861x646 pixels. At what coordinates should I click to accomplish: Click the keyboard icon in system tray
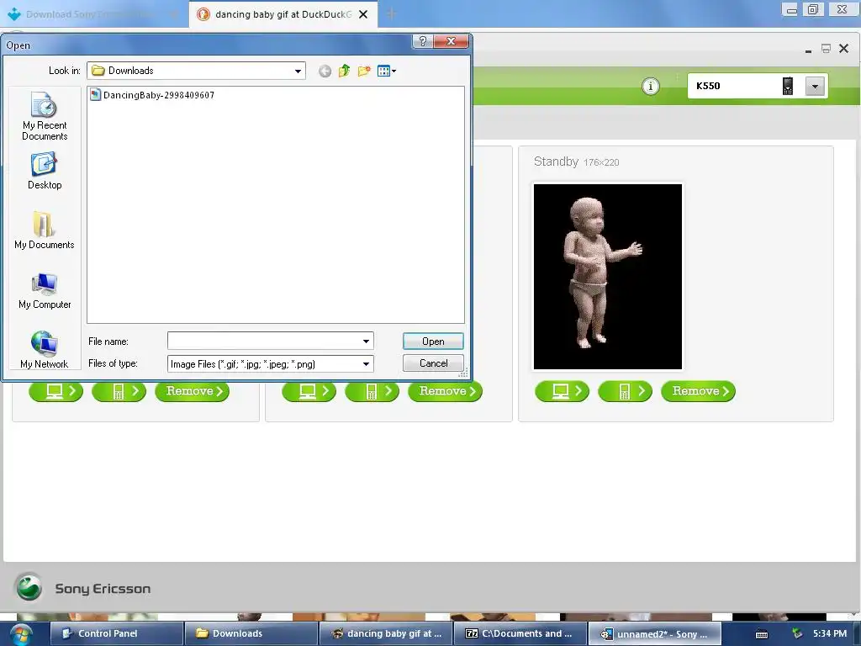pyautogui.click(x=762, y=634)
